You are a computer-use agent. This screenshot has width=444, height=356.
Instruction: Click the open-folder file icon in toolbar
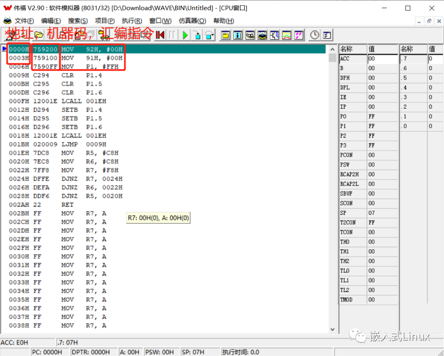(39, 35)
